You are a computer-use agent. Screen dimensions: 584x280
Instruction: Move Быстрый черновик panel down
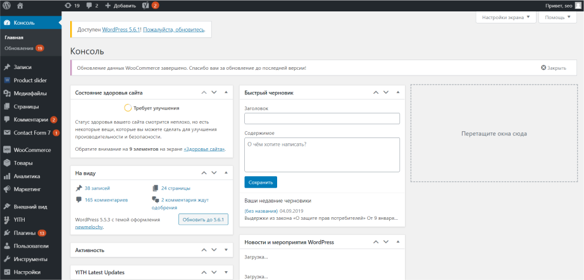click(386, 92)
